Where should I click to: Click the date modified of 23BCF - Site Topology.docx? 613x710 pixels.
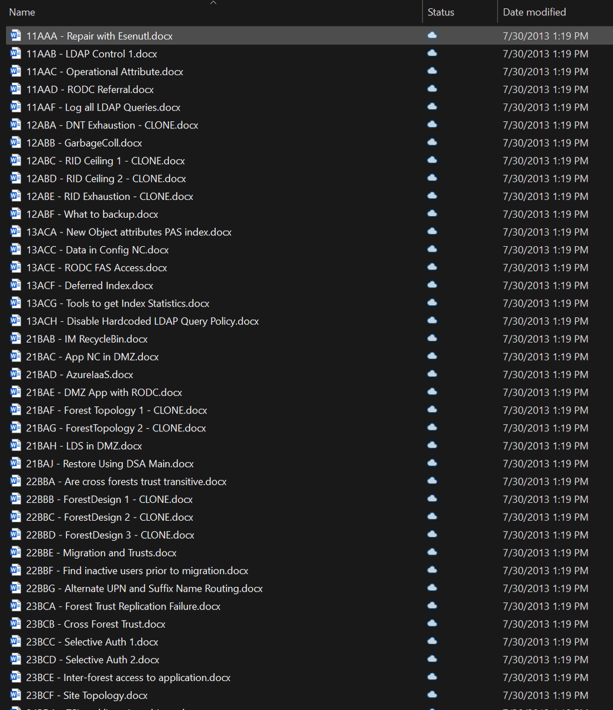click(546, 695)
